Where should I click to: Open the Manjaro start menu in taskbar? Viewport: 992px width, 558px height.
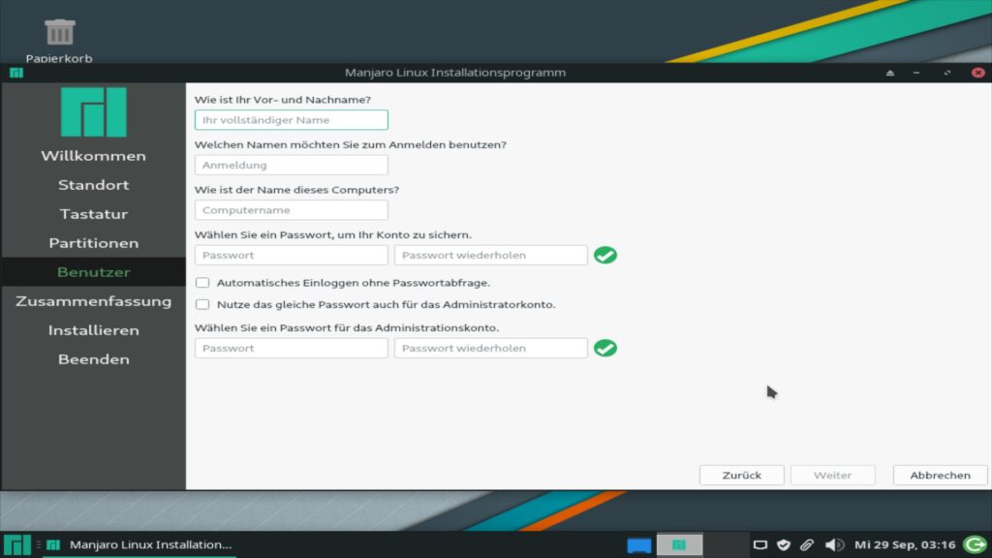click(x=17, y=544)
